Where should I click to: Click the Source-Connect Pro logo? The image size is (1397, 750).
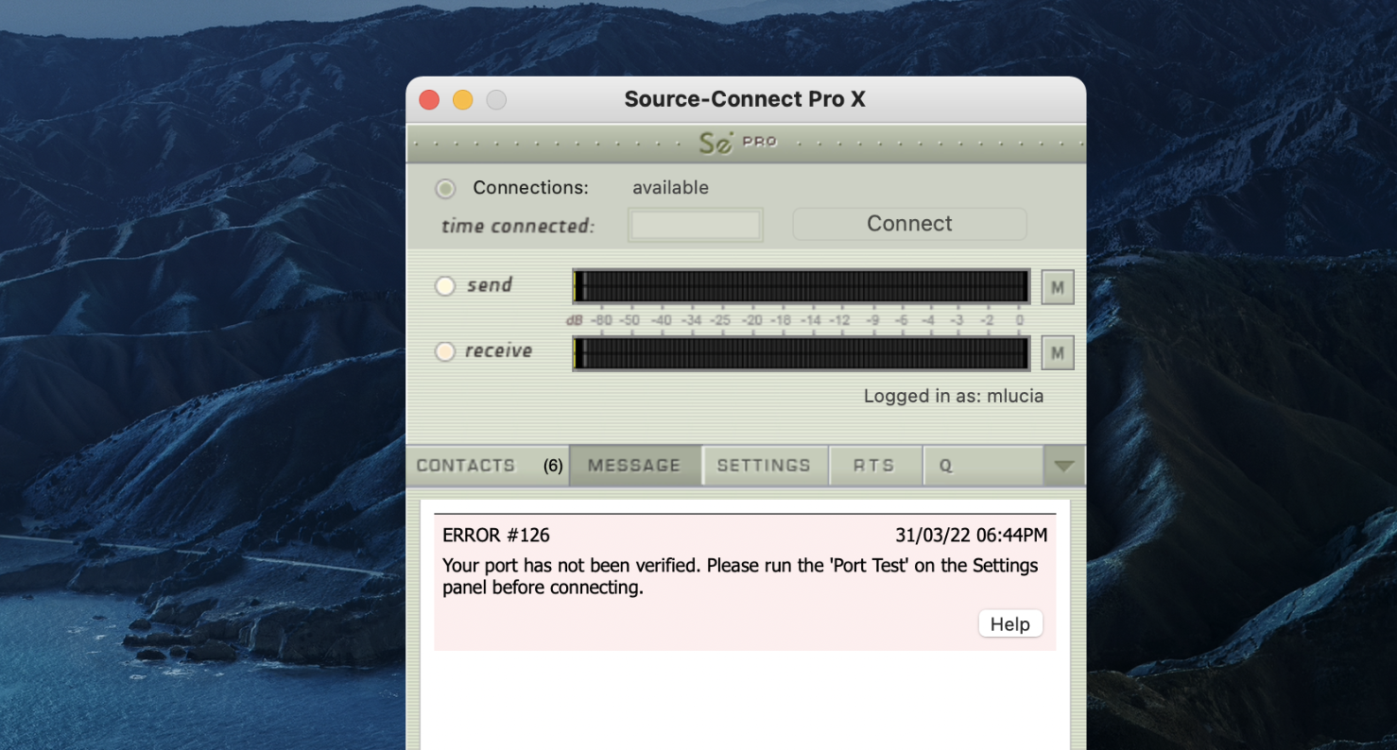[736, 143]
